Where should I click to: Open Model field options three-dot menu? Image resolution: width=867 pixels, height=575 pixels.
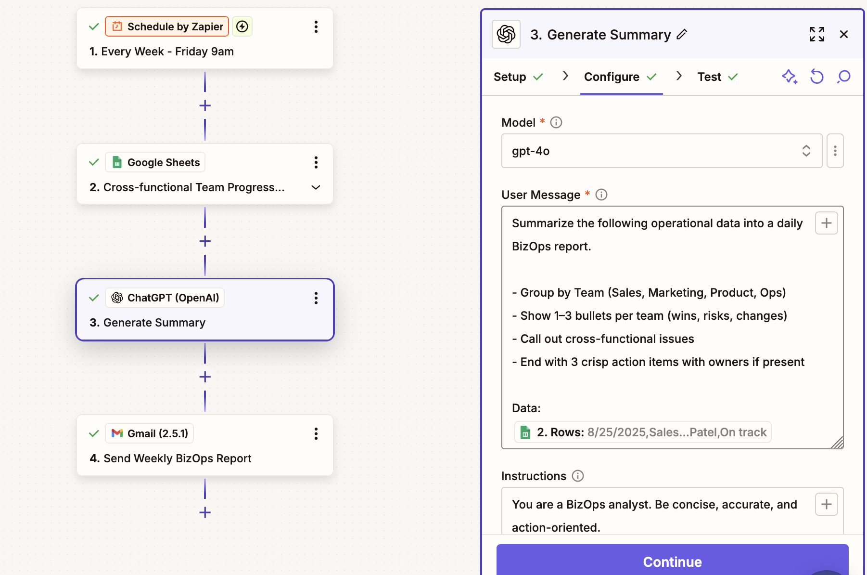coord(835,151)
